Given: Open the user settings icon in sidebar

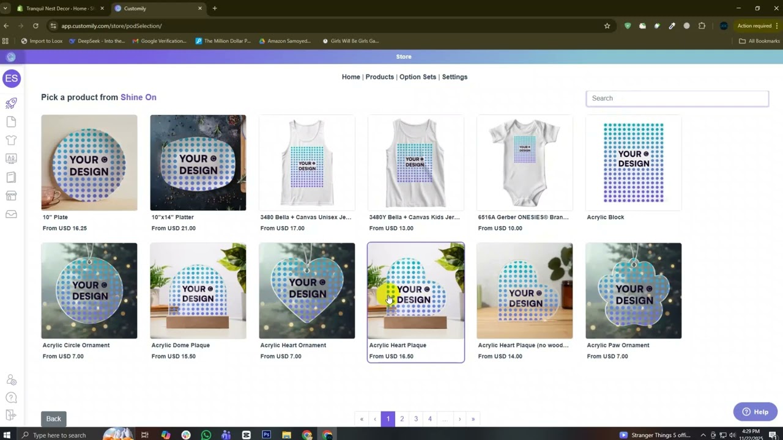Looking at the screenshot, I should pyautogui.click(x=11, y=380).
